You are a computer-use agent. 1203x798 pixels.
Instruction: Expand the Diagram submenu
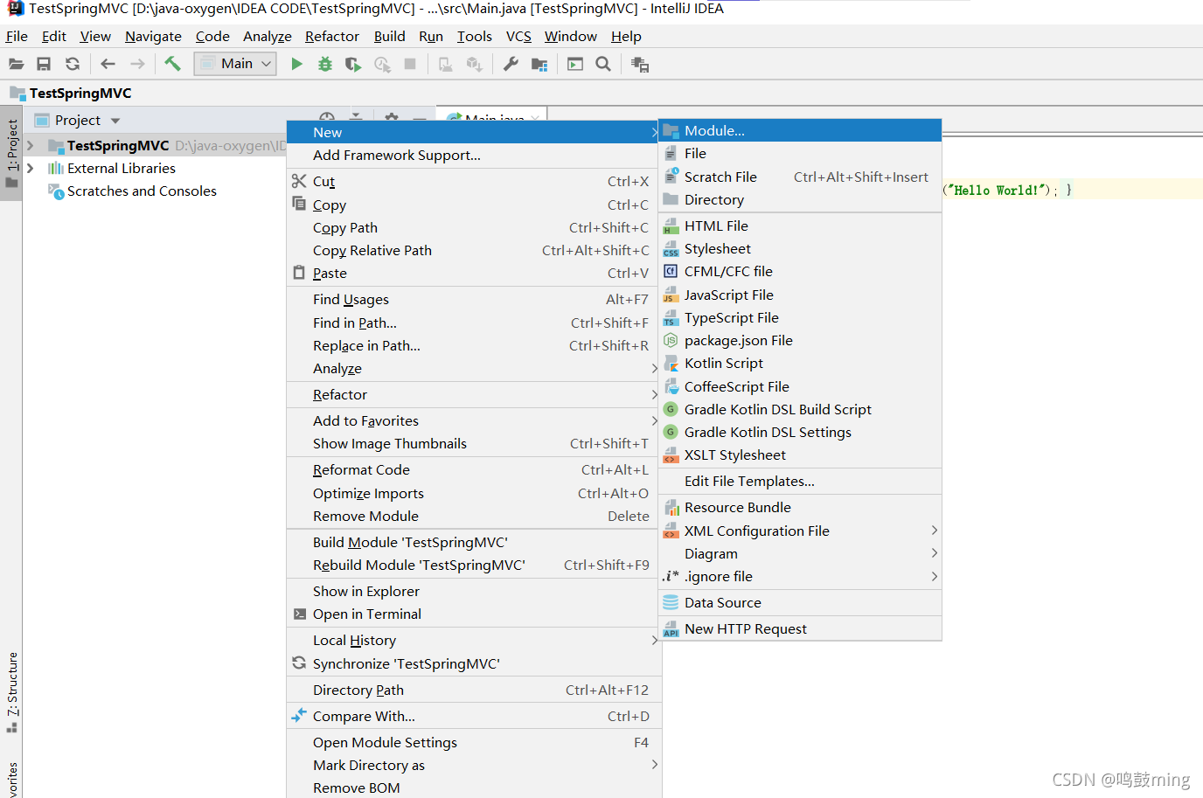(800, 553)
